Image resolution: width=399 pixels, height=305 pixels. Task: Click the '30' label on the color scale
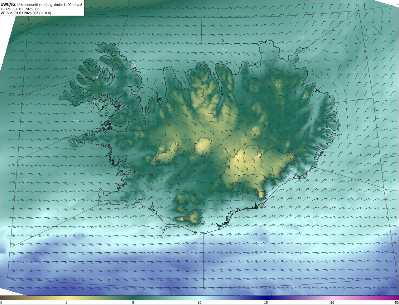(x=332, y=303)
